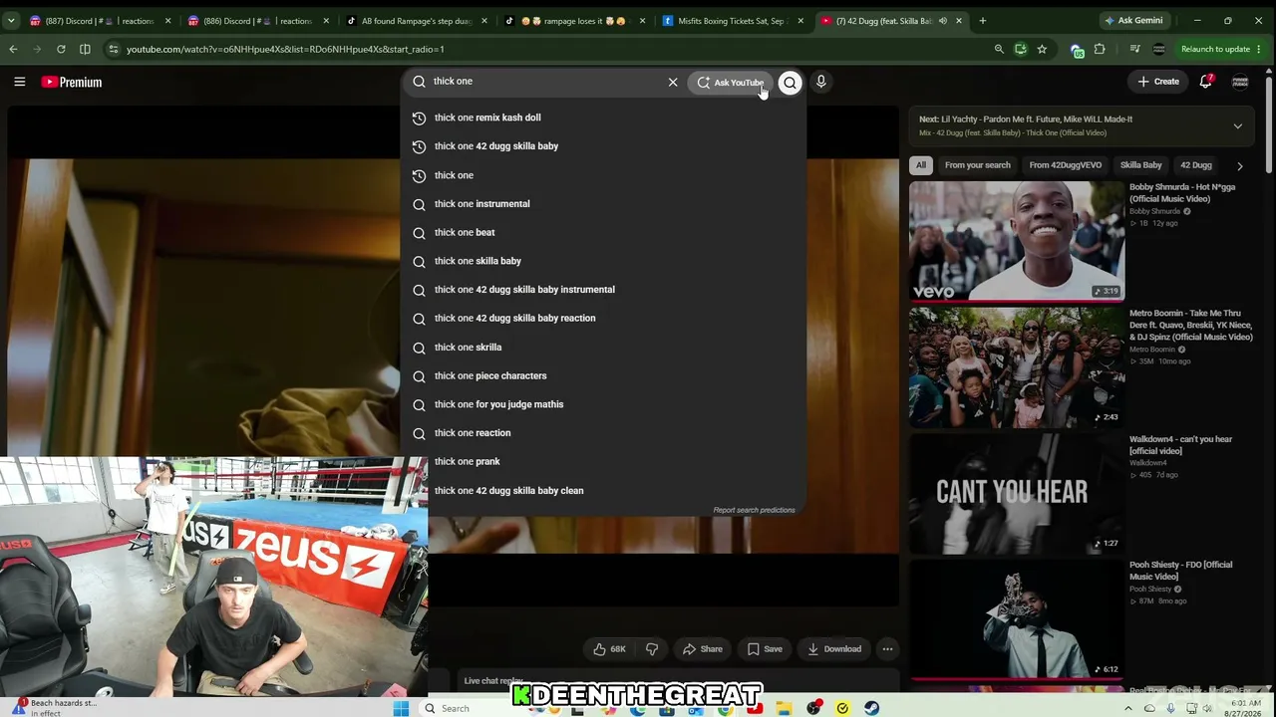
Task: Switch to Misfits Boxing Tickets tab
Action: click(732, 20)
